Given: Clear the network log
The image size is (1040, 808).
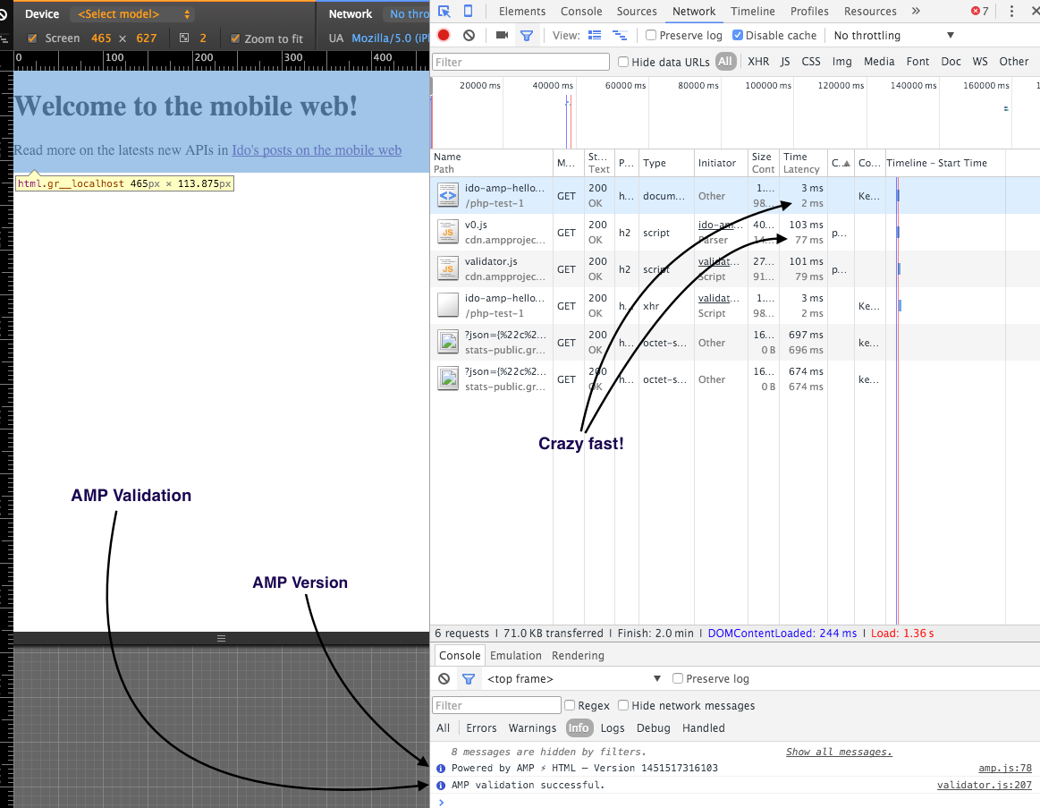Looking at the screenshot, I should click(x=469, y=36).
